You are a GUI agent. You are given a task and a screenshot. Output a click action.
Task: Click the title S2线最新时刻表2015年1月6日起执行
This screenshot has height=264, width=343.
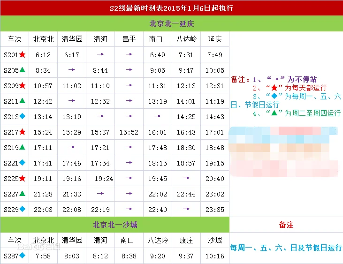tap(172, 8)
